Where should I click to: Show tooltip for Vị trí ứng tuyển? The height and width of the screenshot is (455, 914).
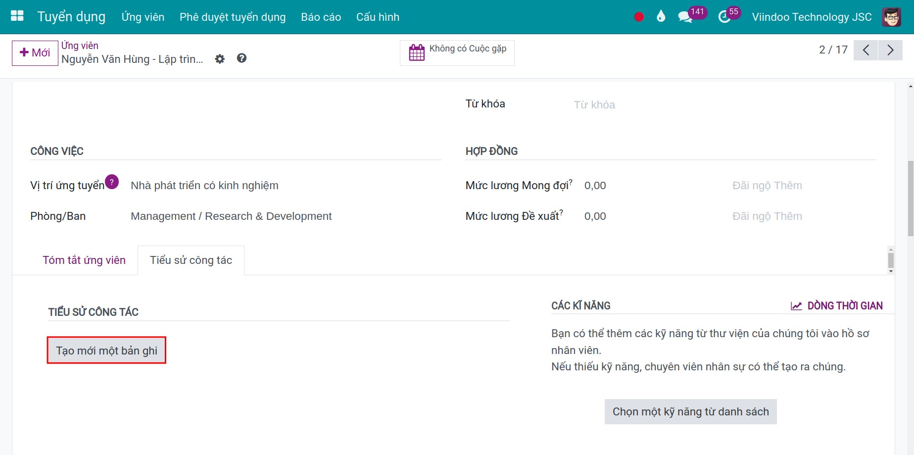pos(112,182)
